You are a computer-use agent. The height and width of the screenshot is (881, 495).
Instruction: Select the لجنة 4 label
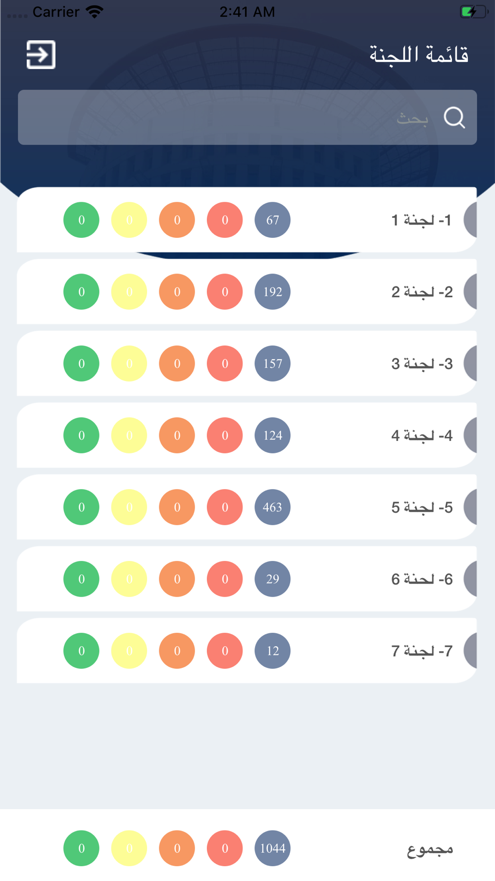(422, 436)
